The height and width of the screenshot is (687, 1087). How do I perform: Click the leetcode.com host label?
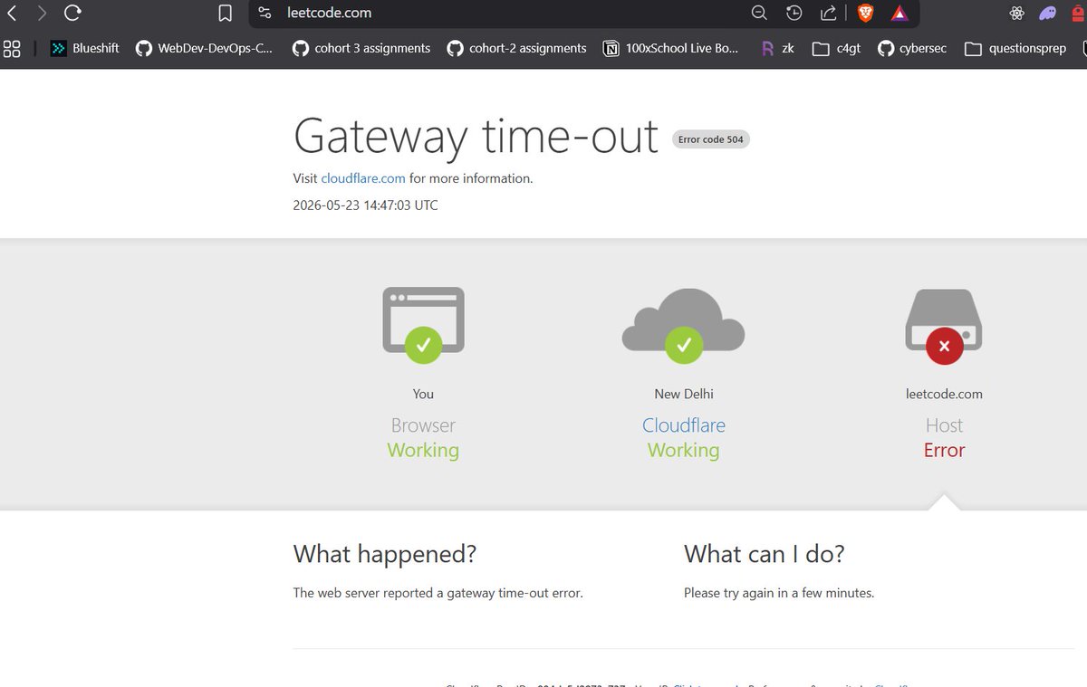(944, 394)
